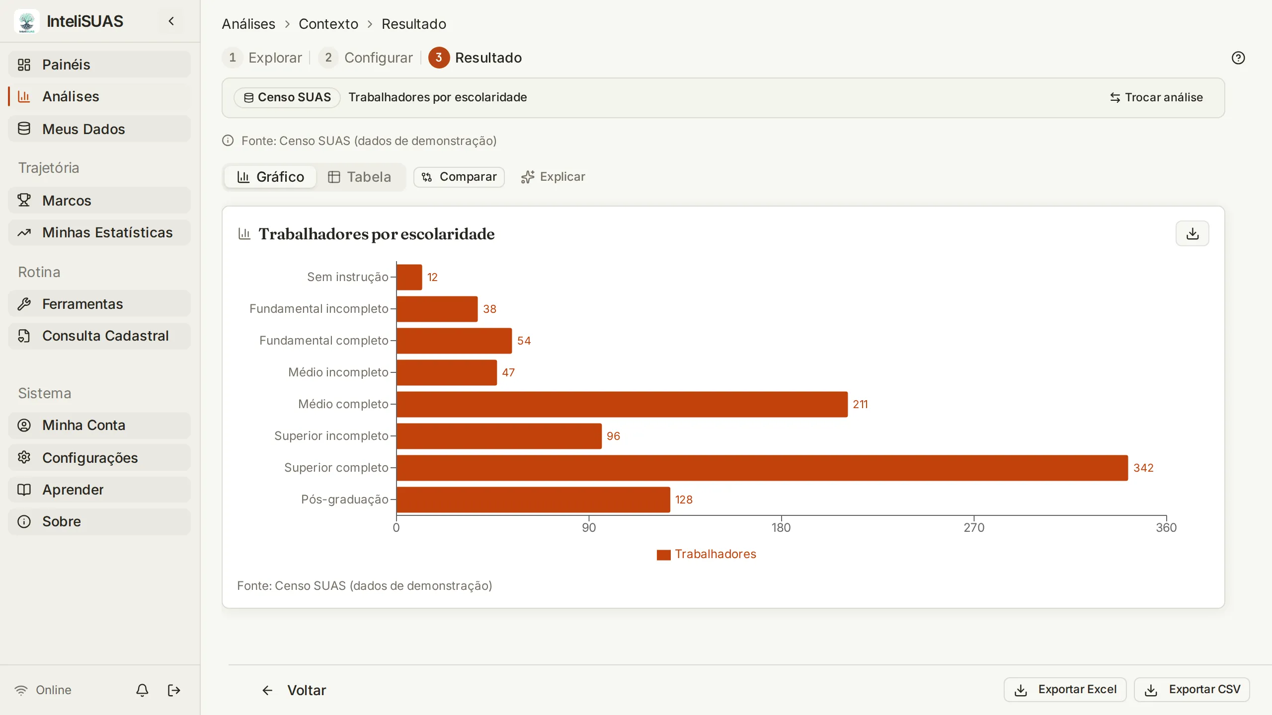Toggle the Trabalhadores legend series
Image resolution: width=1272 pixels, height=715 pixels.
click(x=706, y=554)
